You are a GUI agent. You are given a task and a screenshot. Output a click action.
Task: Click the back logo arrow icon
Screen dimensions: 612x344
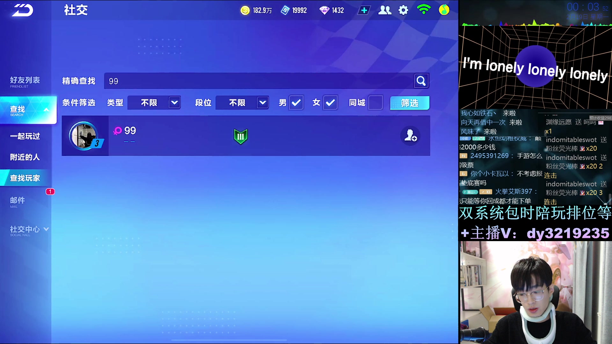(23, 10)
